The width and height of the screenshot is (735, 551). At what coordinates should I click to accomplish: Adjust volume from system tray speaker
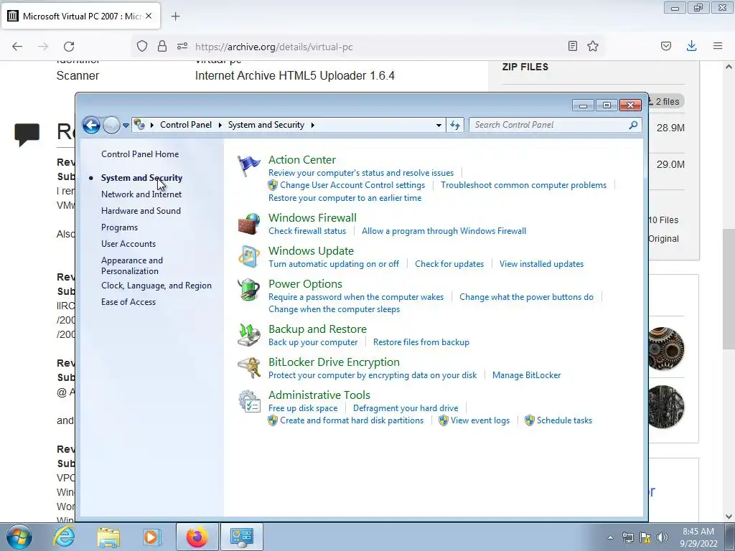point(663,537)
